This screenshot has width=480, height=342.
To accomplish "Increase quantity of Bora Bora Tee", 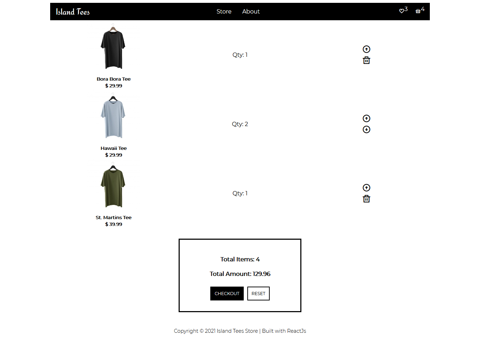I will point(366,49).
